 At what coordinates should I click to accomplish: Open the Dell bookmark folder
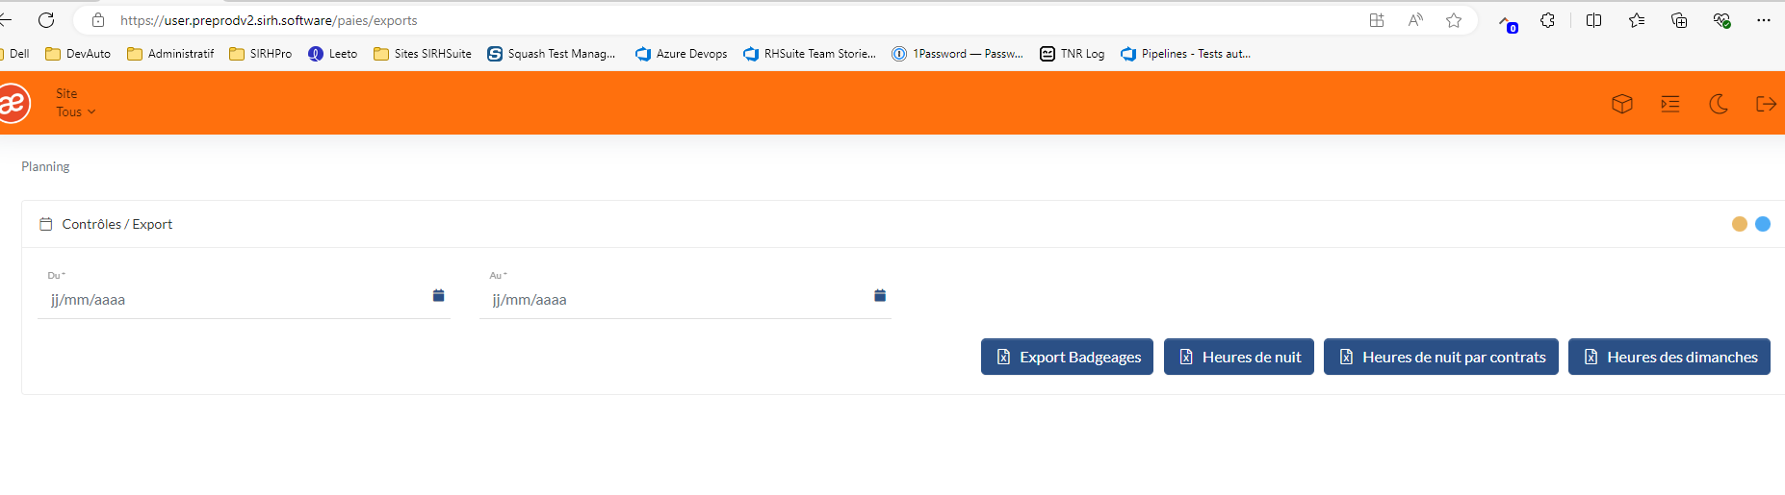point(15,54)
